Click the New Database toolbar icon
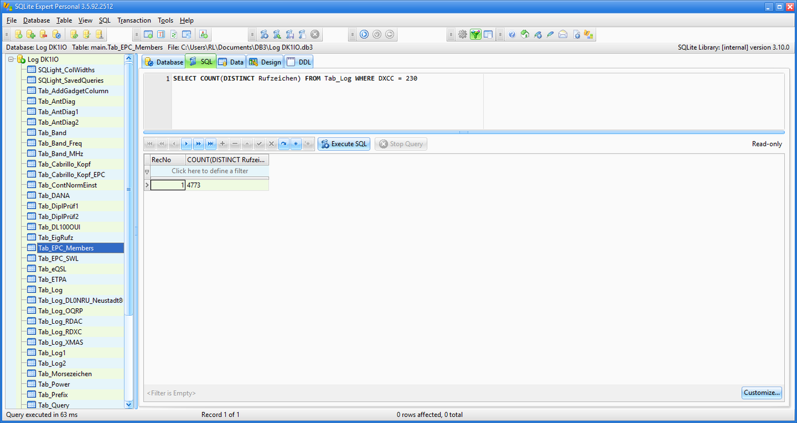 click(19, 34)
